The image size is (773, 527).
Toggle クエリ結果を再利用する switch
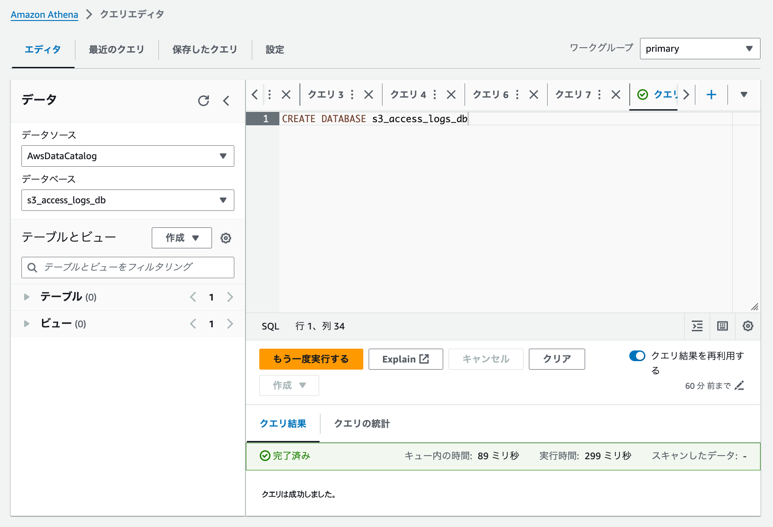tap(637, 356)
